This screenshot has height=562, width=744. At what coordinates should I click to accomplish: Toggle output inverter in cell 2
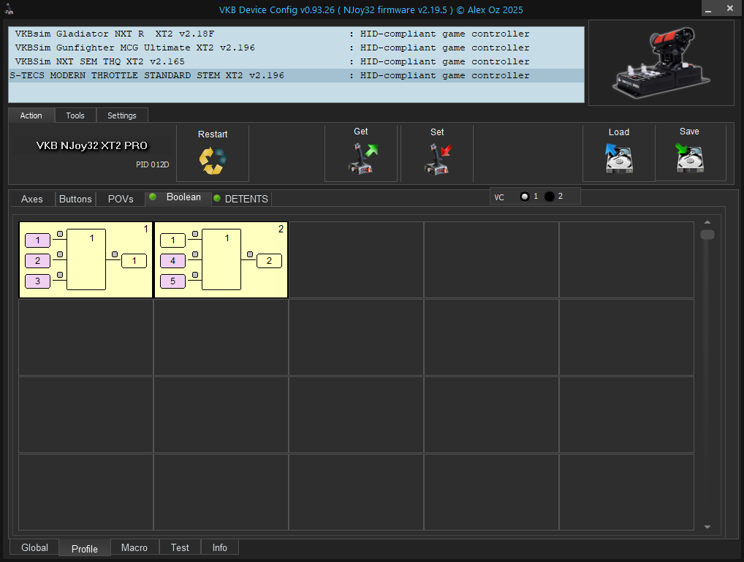(249, 254)
